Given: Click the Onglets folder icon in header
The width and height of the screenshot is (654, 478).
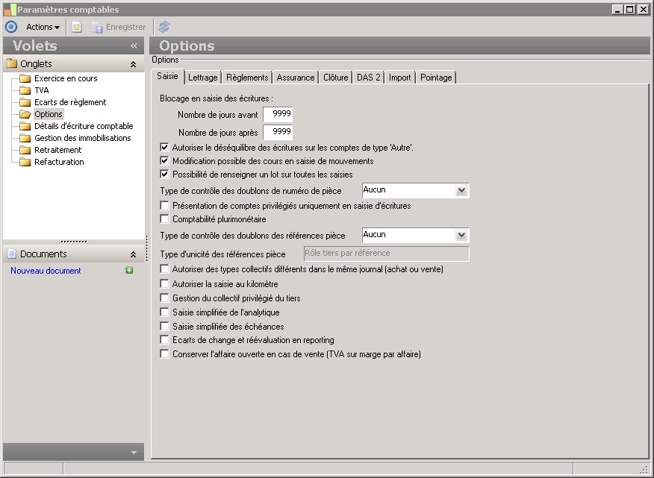Looking at the screenshot, I should point(12,64).
